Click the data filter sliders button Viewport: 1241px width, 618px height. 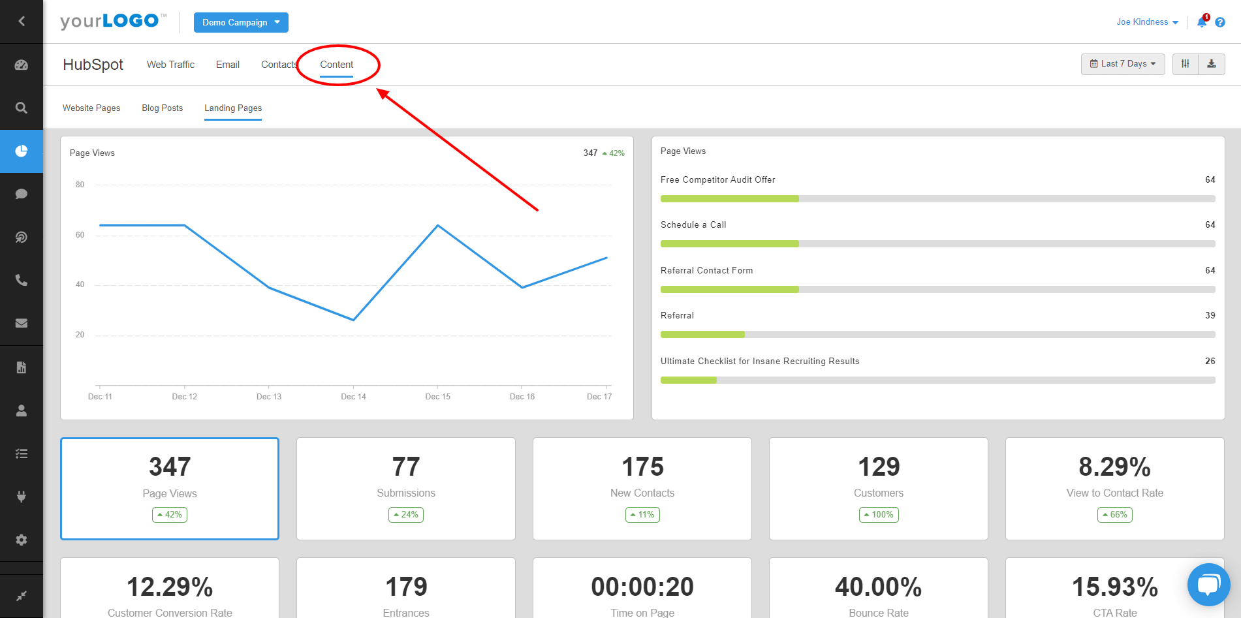pos(1186,64)
